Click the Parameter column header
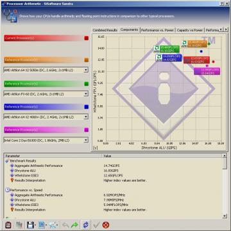231x231 pixels. click(x=53, y=156)
